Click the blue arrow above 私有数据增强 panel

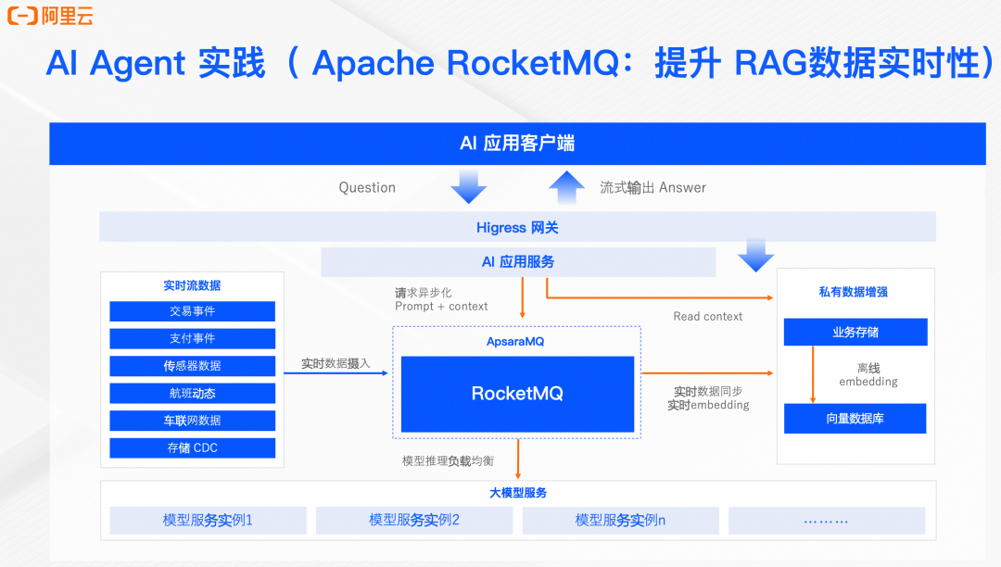pyautogui.click(x=756, y=256)
